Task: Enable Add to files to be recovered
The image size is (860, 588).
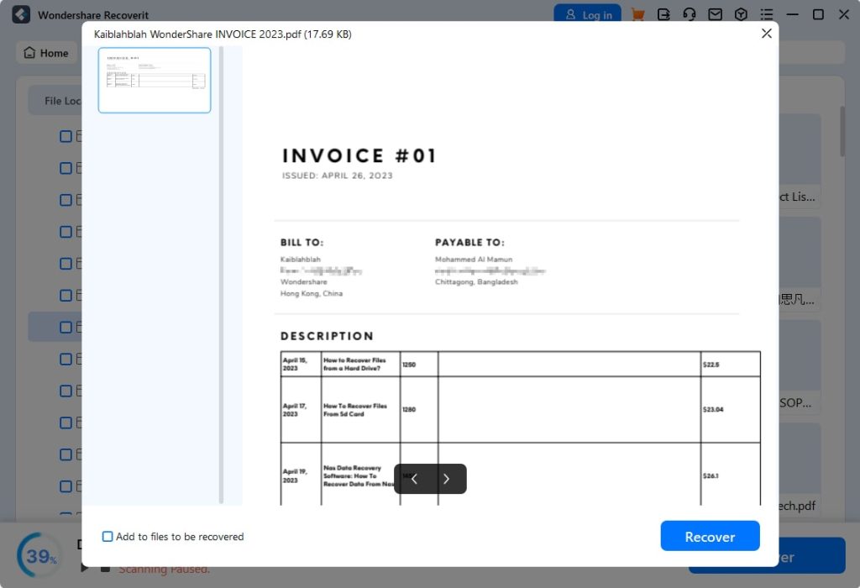Action: tap(107, 537)
